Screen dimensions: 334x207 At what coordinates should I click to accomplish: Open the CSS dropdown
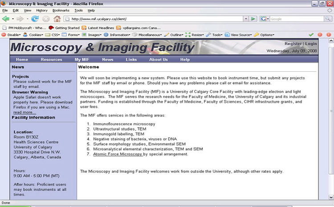pos(53,35)
